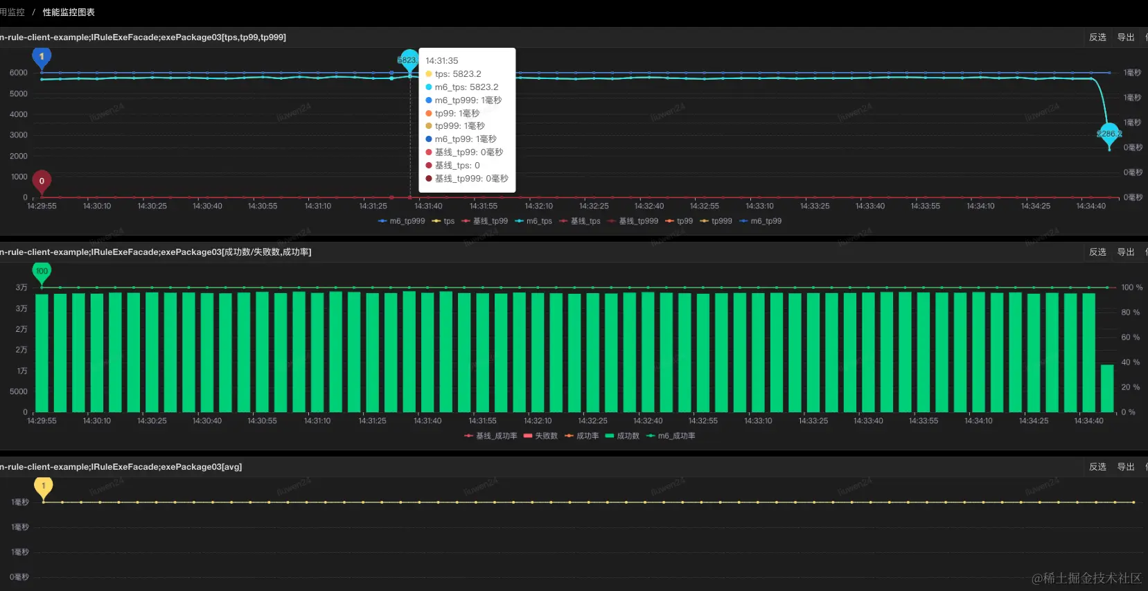Toggle 成功率 legend series
The width and height of the screenshot is (1148, 591).
point(581,436)
